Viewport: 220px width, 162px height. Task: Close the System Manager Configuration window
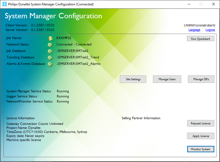(x=213, y=4)
